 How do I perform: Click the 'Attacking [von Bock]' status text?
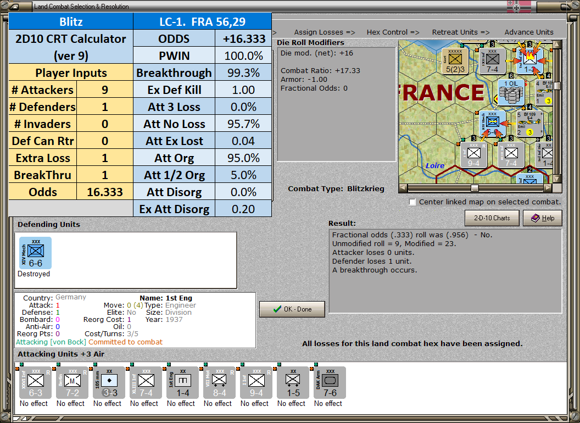click(x=51, y=342)
